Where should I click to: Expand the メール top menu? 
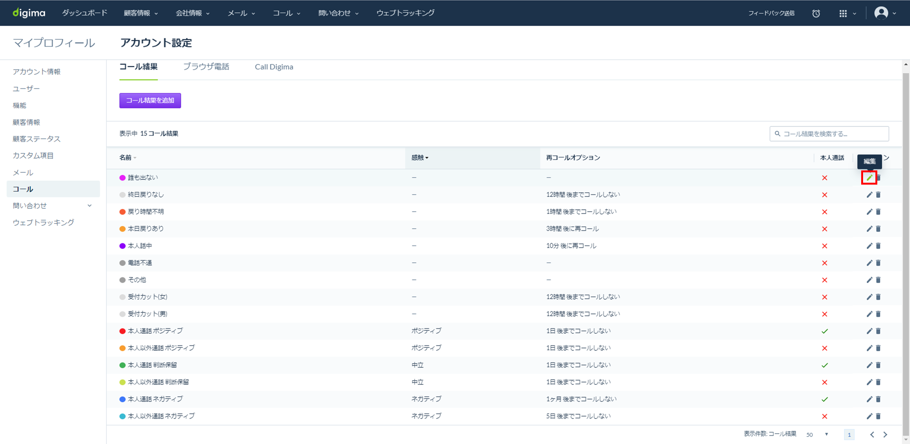pyautogui.click(x=241, y=13)
